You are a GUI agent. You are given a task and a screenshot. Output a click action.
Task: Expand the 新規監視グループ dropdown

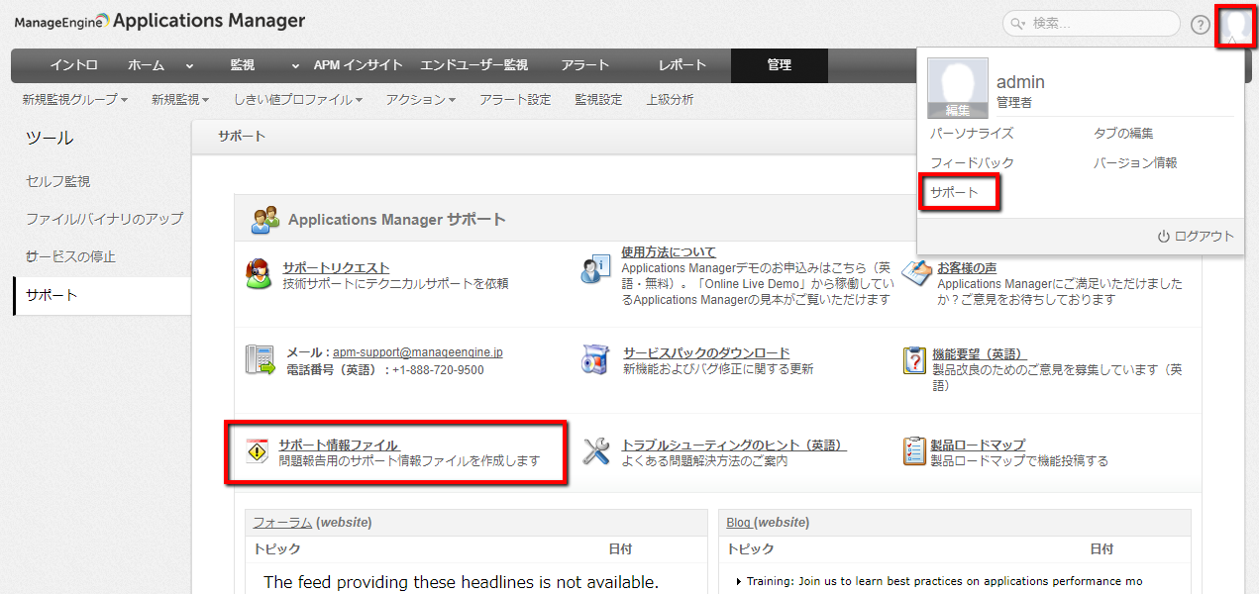point(75,100)
